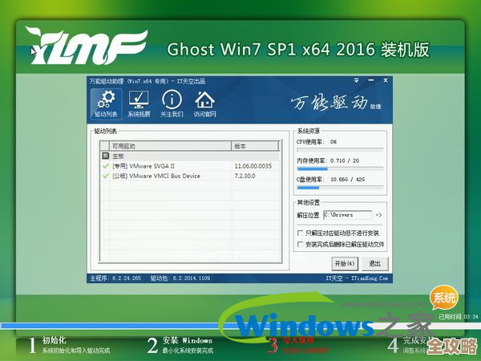This screenshot has height=361, width=481.
Task: Toggle the 主板 category checkbox
Action: click(x=104, y=156)
